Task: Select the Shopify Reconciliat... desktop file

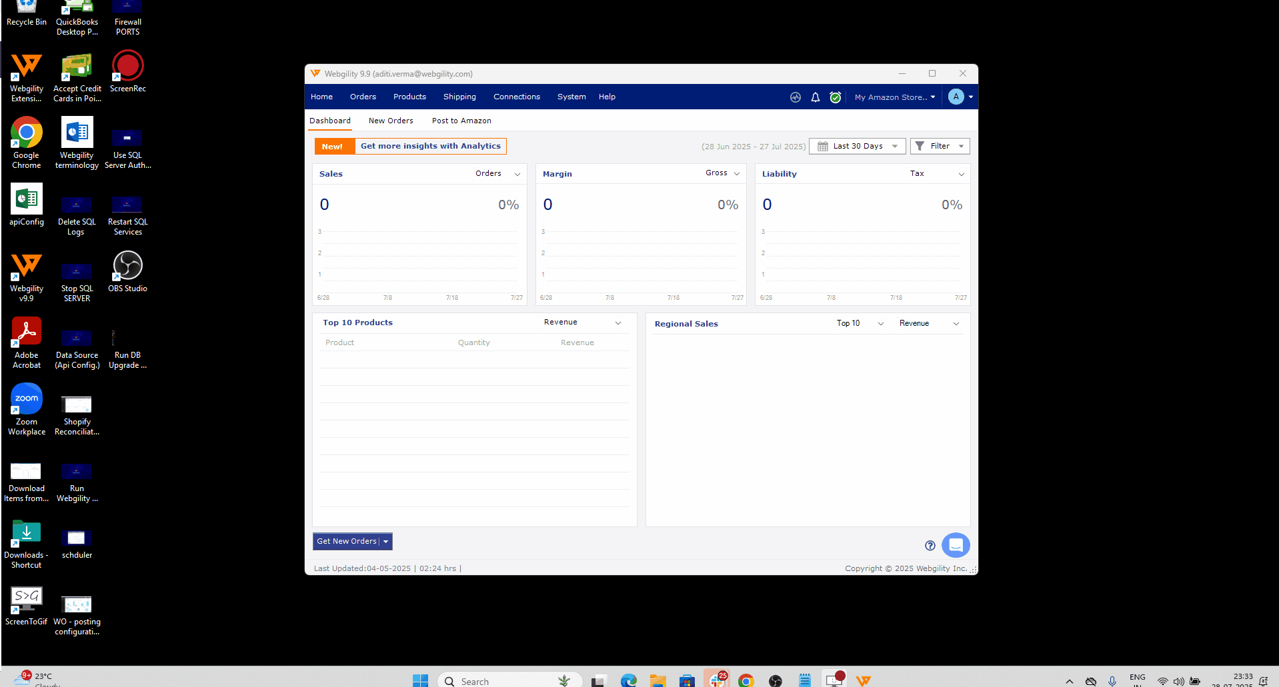Action: [x=77, y=415]
